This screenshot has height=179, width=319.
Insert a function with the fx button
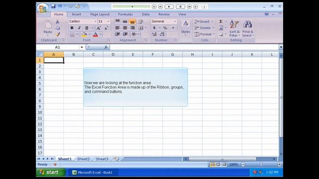click(x=106, y=47)
